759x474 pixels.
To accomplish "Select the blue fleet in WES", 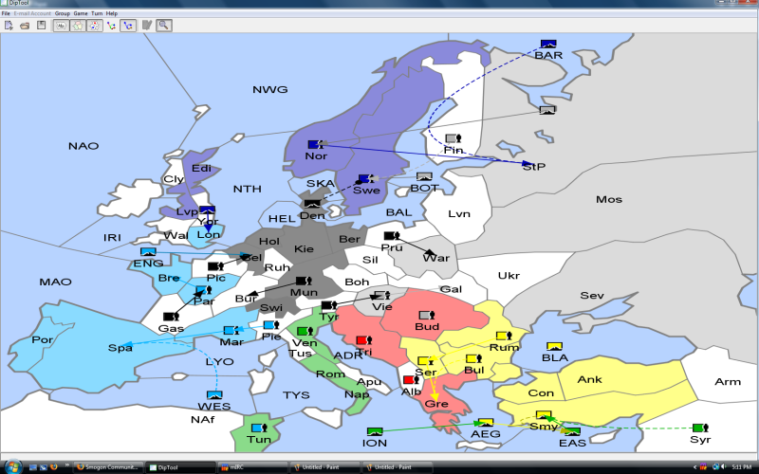I will (214, 395).
